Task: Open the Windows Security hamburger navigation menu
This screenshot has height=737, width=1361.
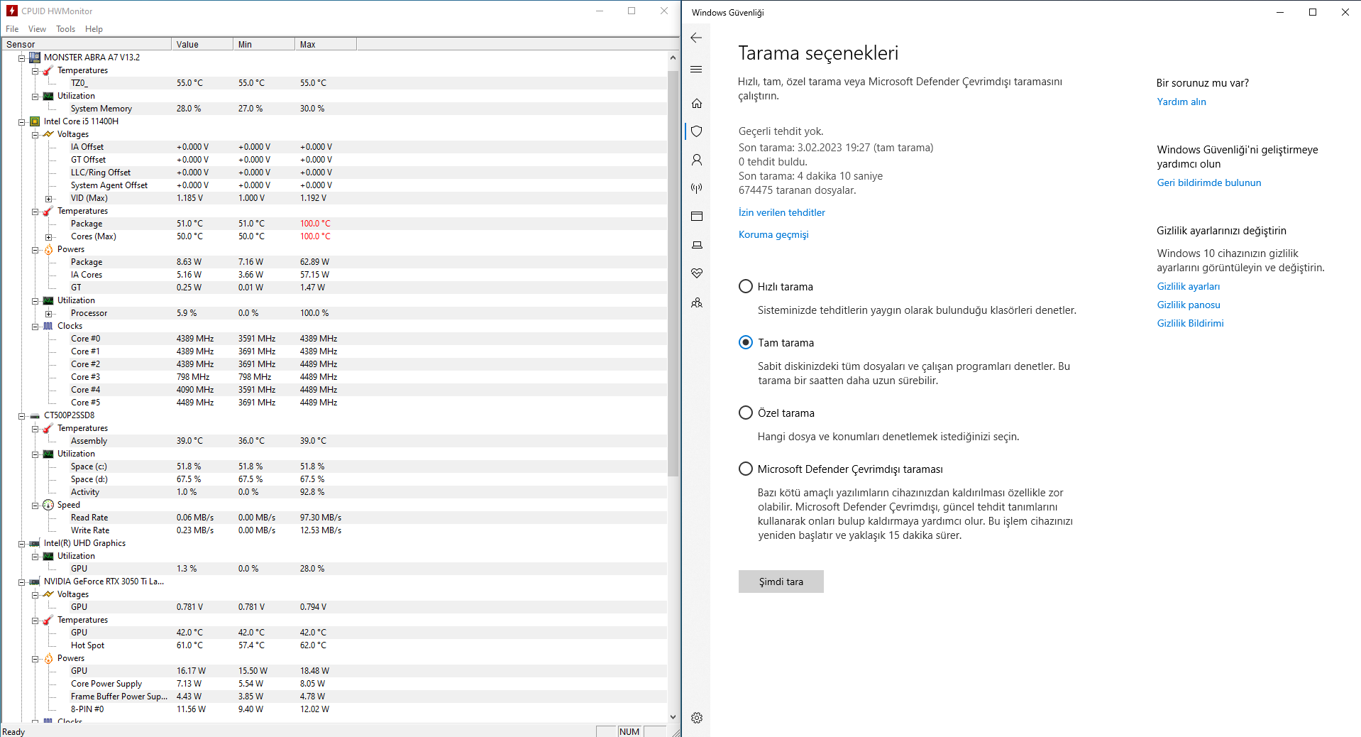Action: pos(696,69)
